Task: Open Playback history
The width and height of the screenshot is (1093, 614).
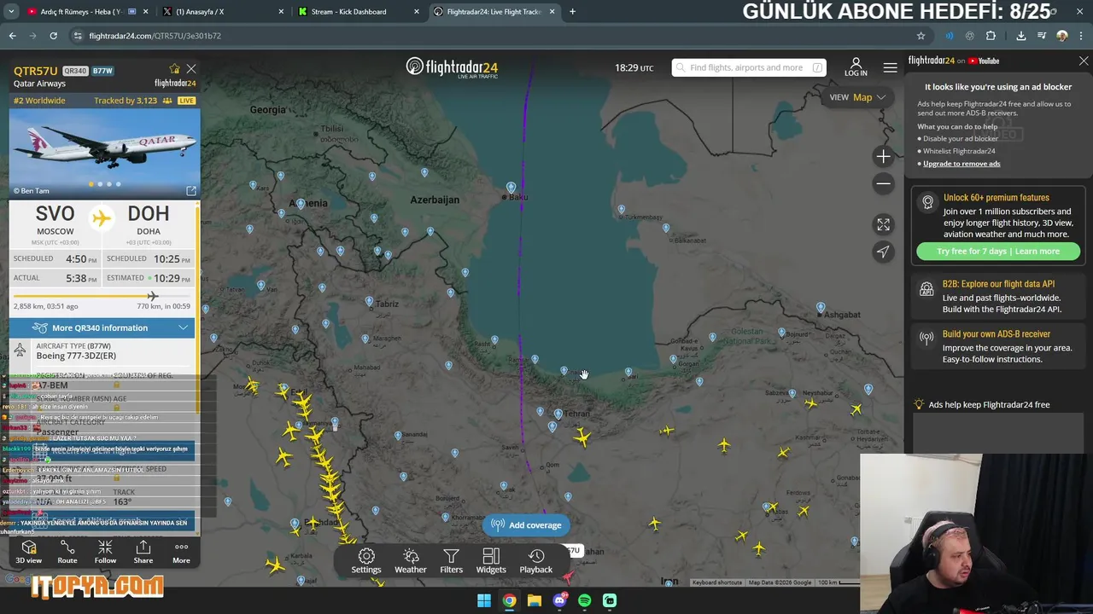Action: (536, 561)
